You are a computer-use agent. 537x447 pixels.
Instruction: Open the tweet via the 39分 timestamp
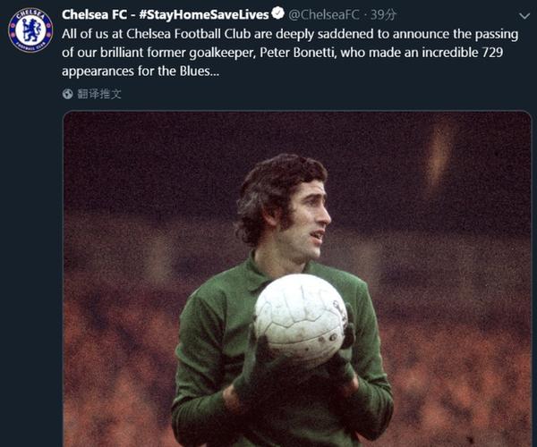(x=384, y=14)
